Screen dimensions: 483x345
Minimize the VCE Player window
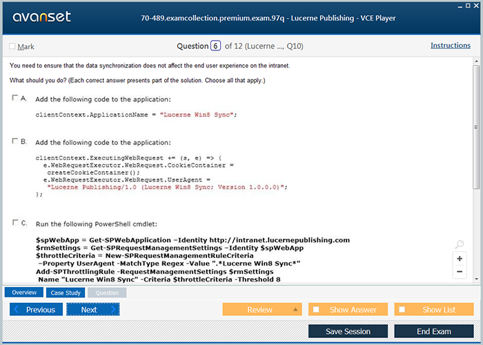460,6
